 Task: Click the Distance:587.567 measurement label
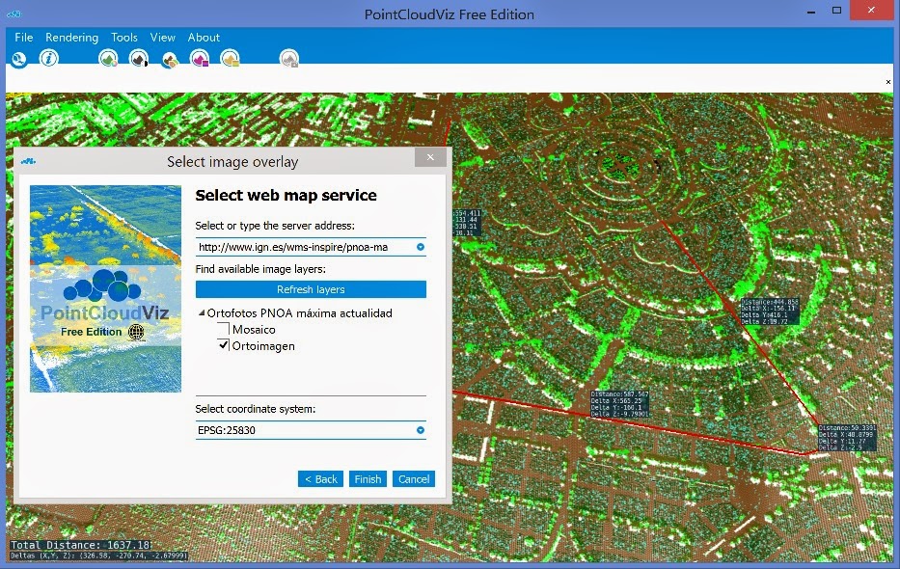(620, 404)
